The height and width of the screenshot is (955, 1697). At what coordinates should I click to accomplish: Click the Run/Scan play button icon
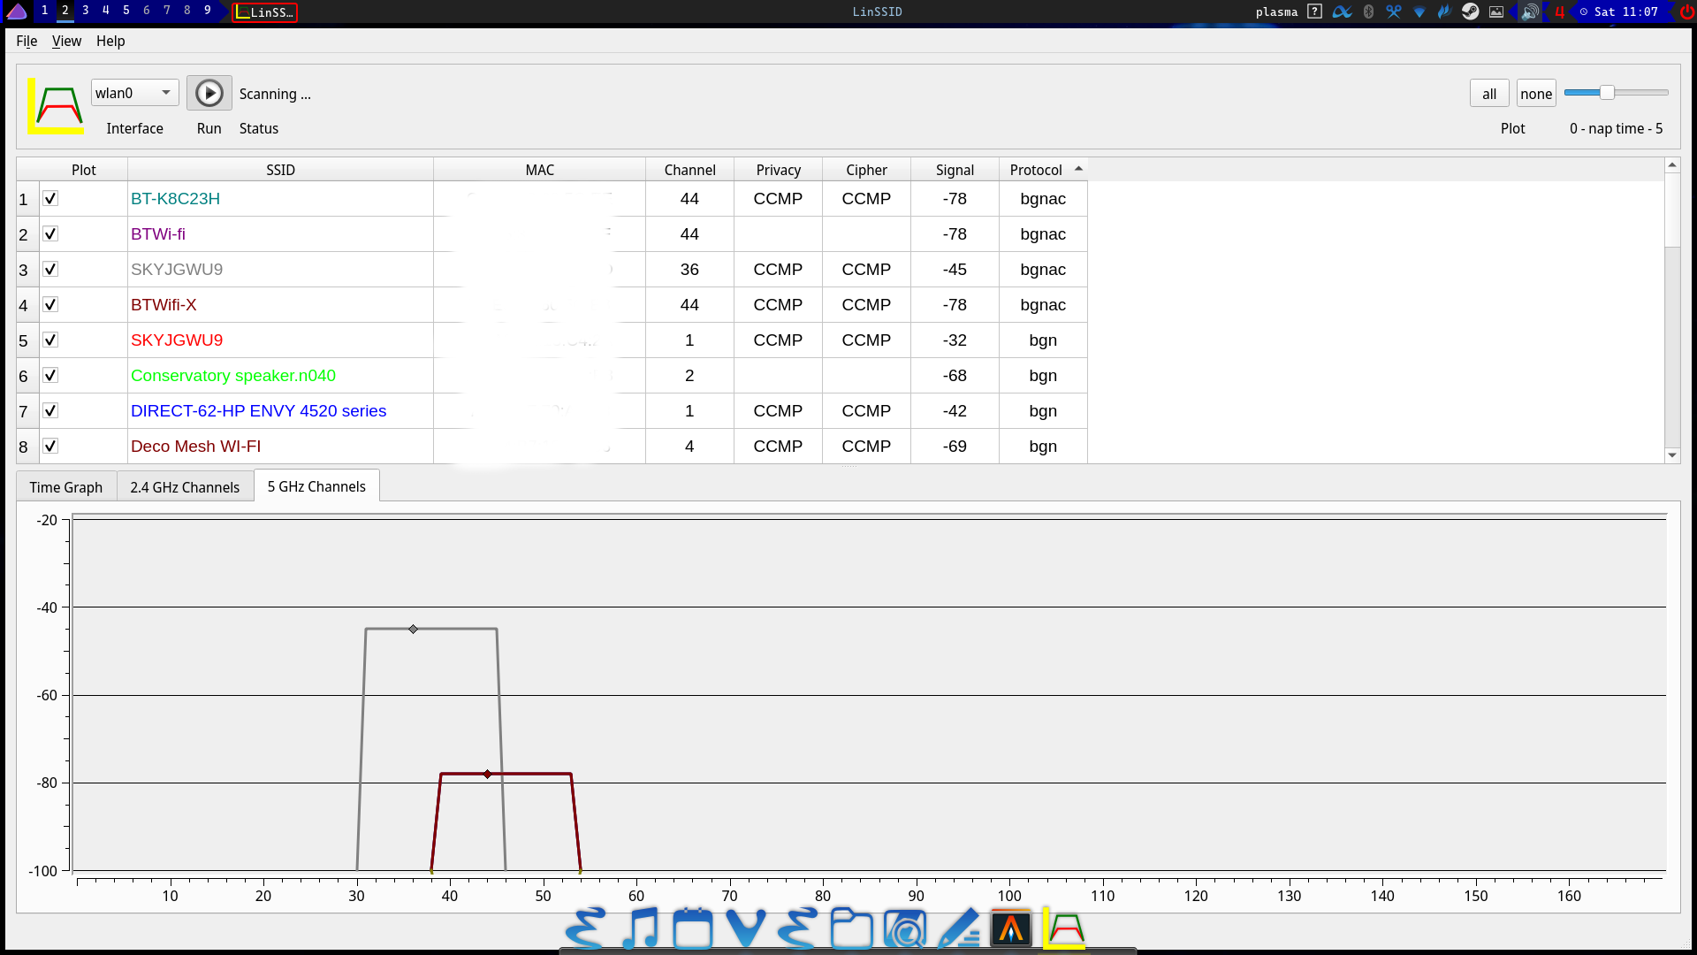(208, 92)
